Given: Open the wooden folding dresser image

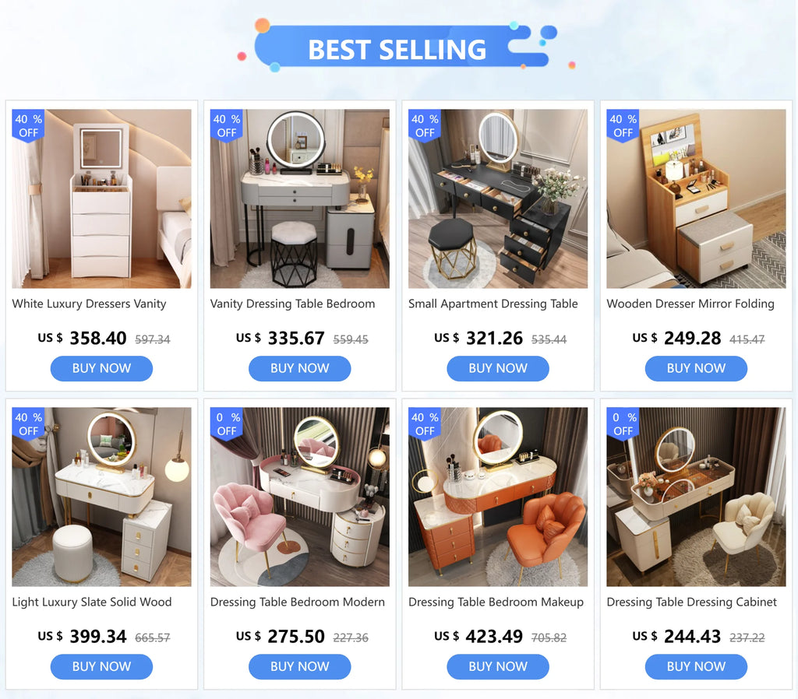Looking at the screenshot, I should (x=696, y=198).
